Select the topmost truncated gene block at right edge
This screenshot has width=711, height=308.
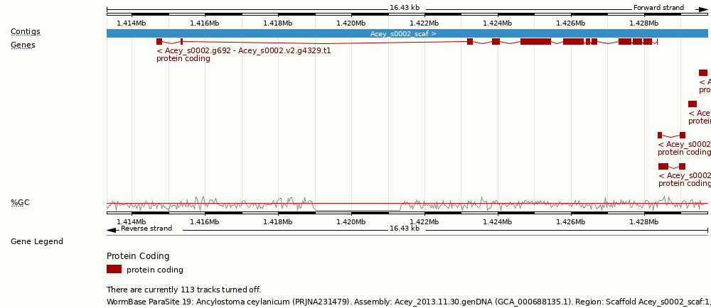click(703, 73)
